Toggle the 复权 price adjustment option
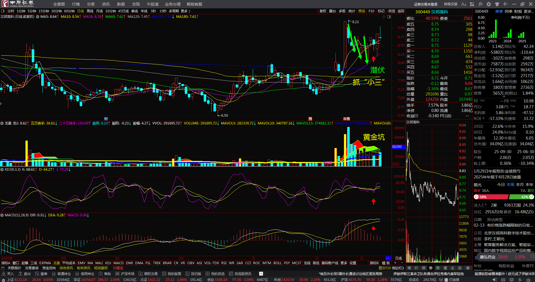Image resolution: width=535 pixels, height=282 pixels. click(x=323, y=11)
